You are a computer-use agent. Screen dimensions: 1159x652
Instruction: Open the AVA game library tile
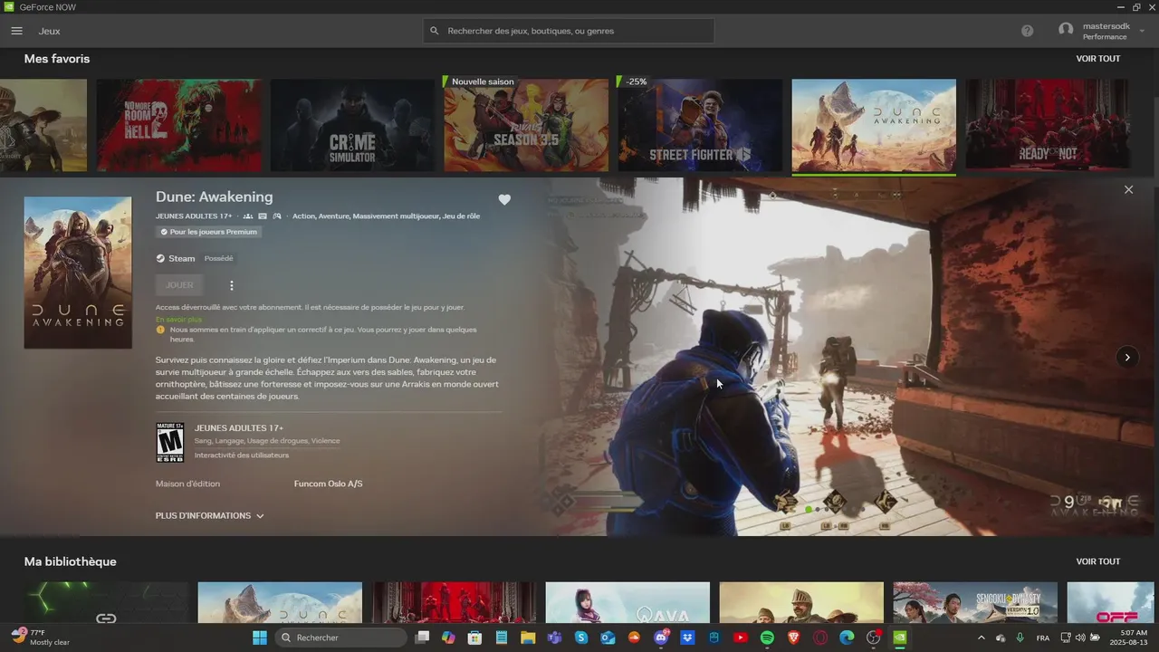[x=627, y=602]
